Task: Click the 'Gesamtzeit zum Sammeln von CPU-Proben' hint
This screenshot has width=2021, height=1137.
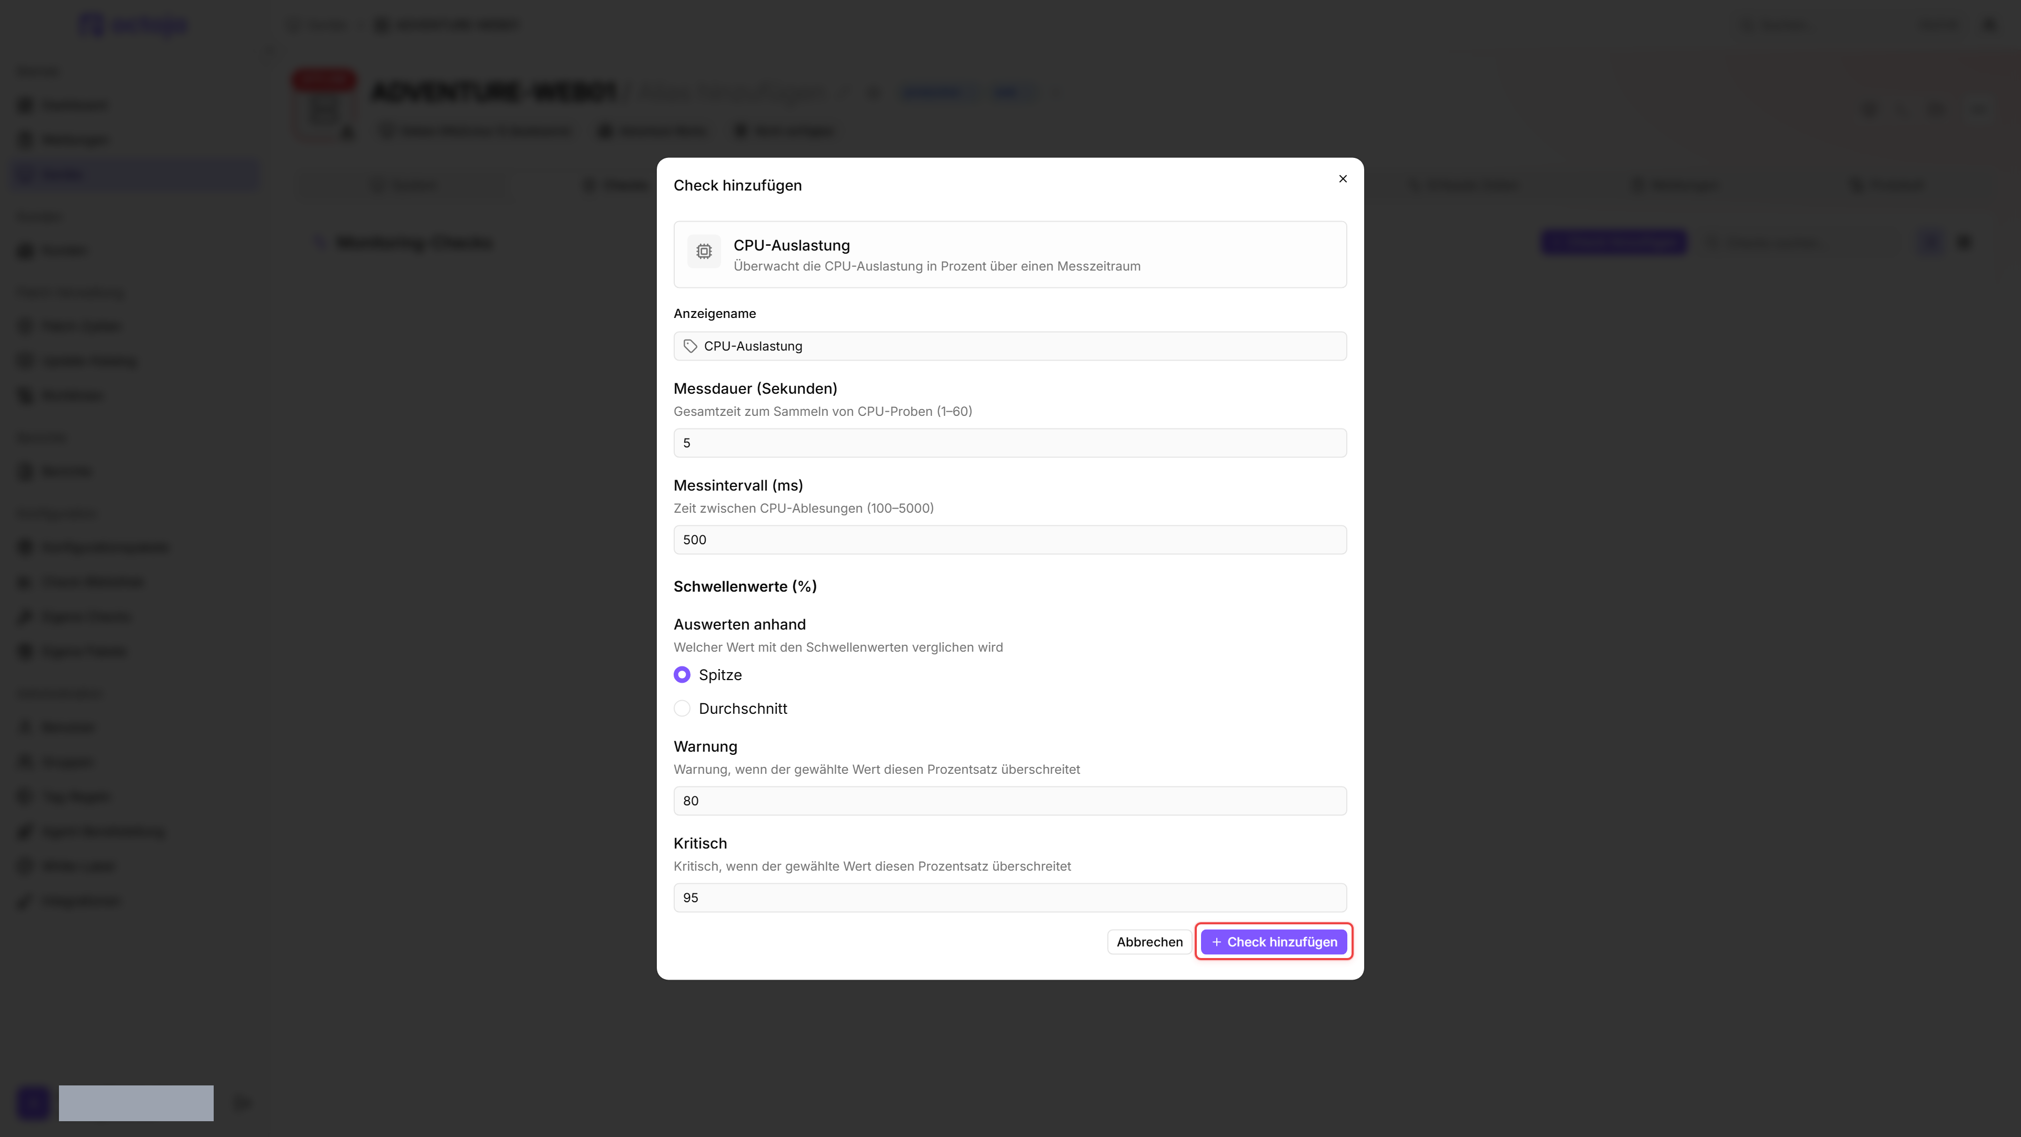Action: pyautogui.click(x=822, y=411)
